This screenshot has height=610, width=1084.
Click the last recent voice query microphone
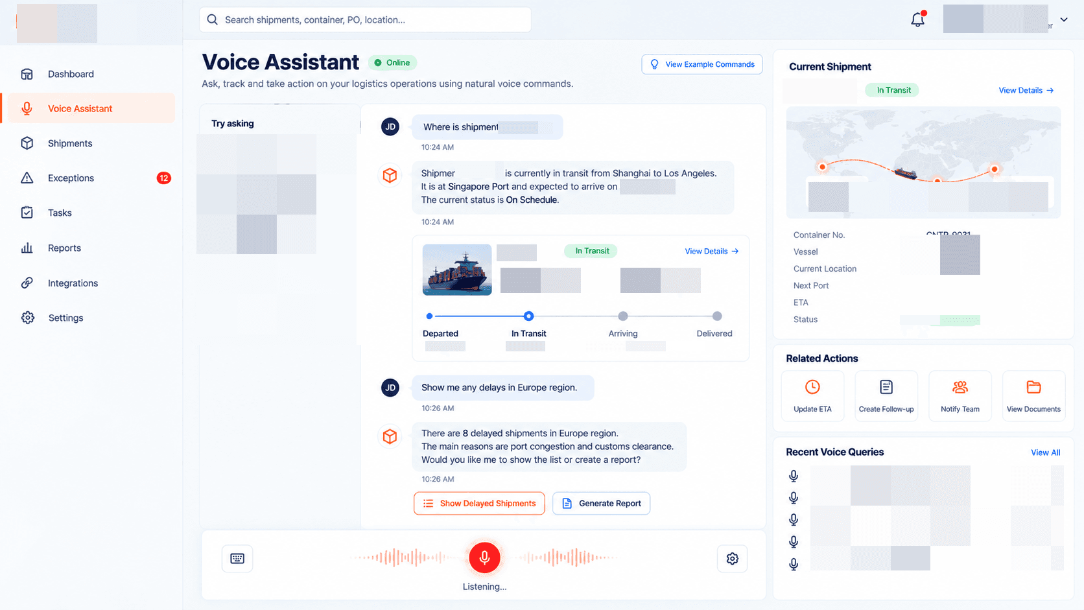tap(794, 564)
